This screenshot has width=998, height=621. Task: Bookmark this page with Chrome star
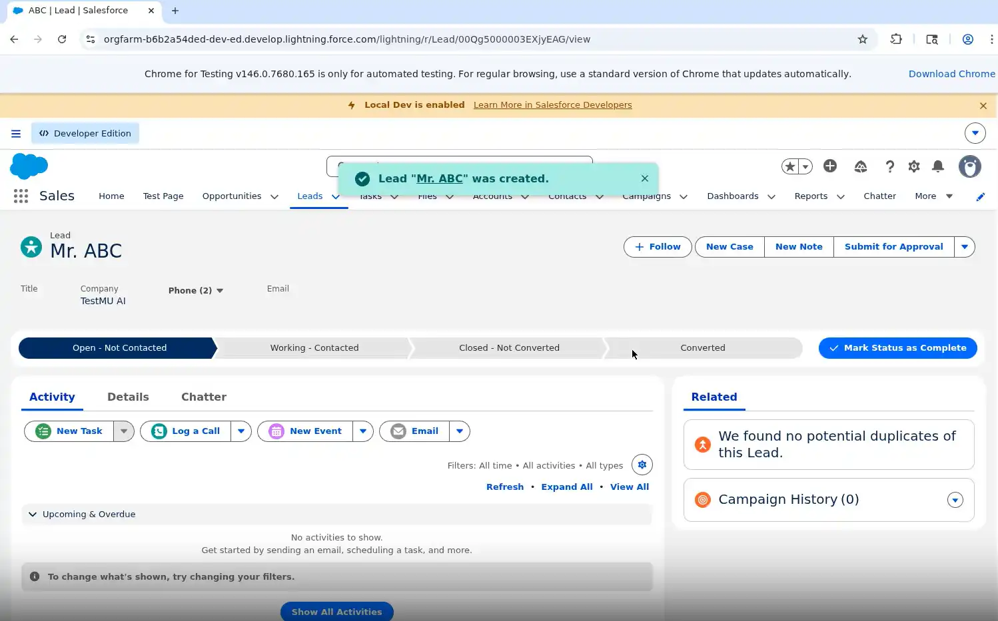(x=863, y=39)
